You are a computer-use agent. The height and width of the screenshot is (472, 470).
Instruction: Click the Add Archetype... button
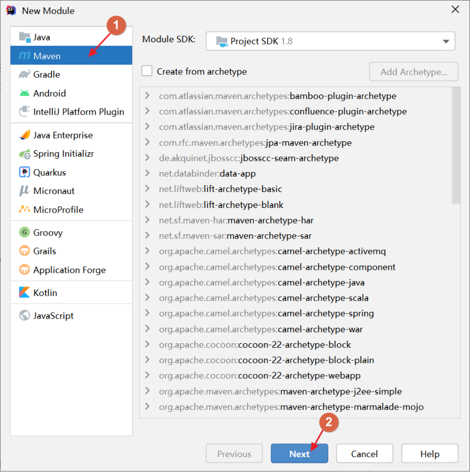[413, 72]
